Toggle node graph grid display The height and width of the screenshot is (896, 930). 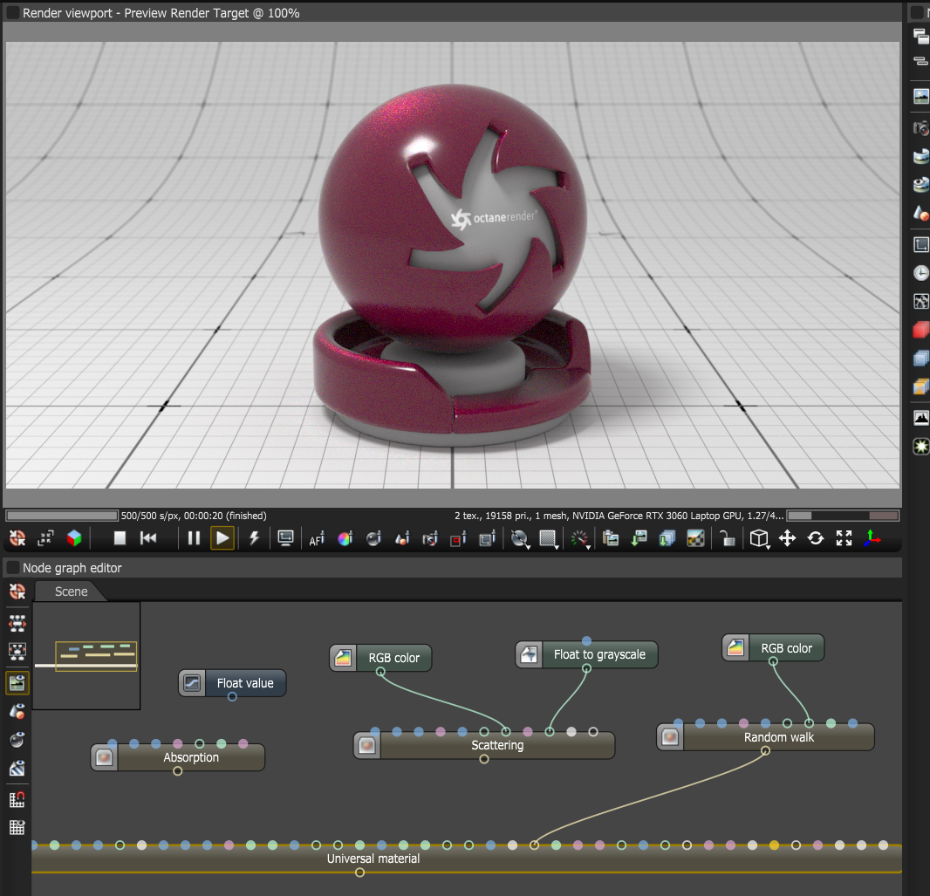[17, 827]
